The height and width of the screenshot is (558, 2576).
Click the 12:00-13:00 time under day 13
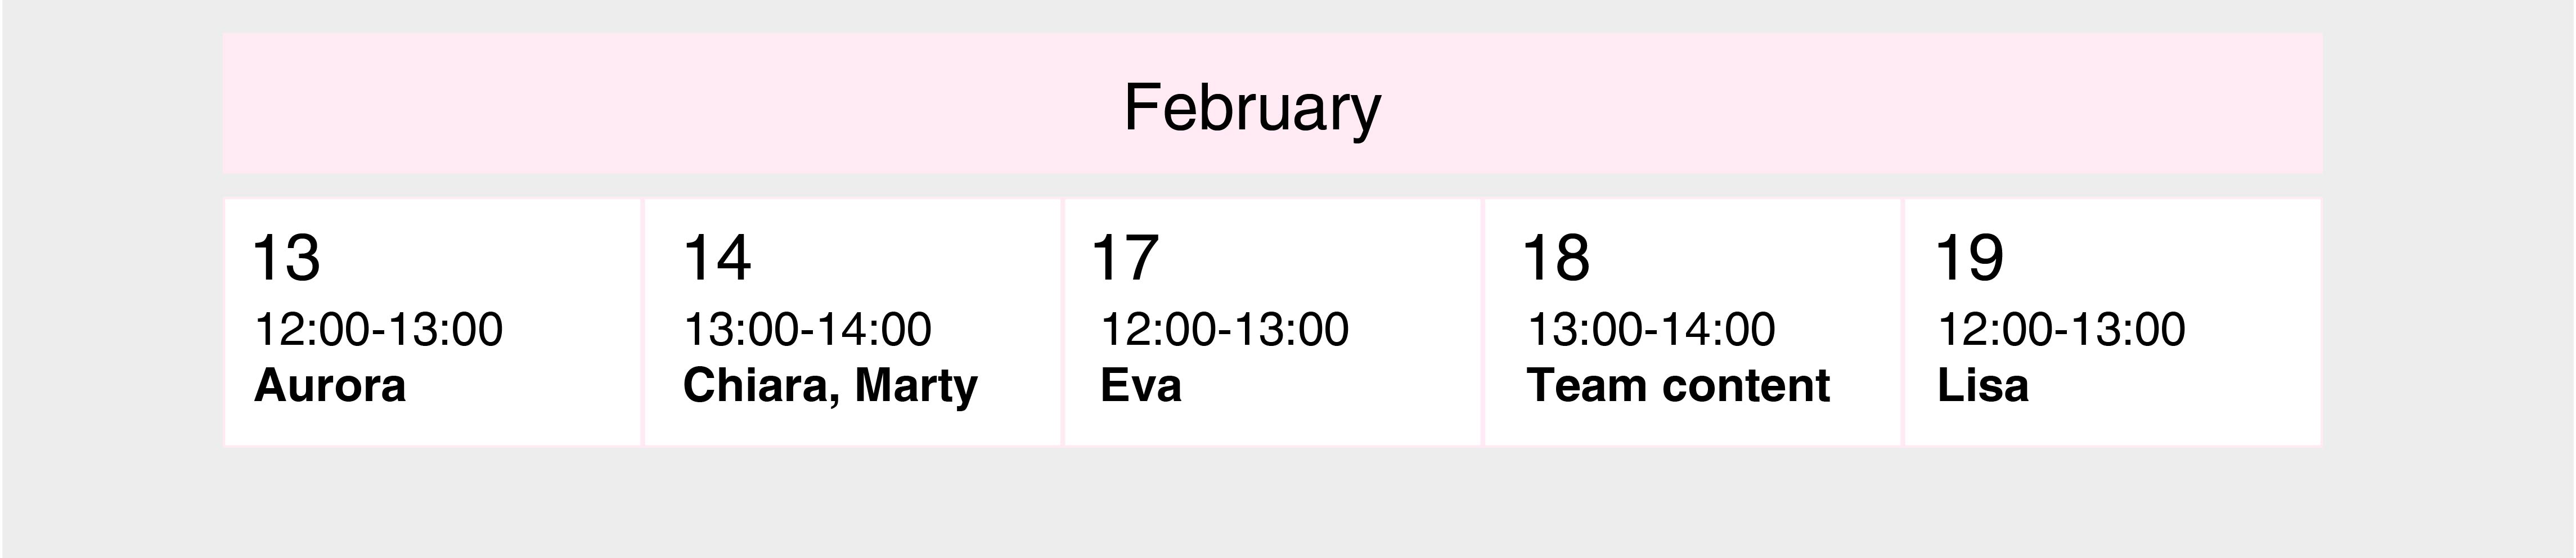(x=378, y=329)
